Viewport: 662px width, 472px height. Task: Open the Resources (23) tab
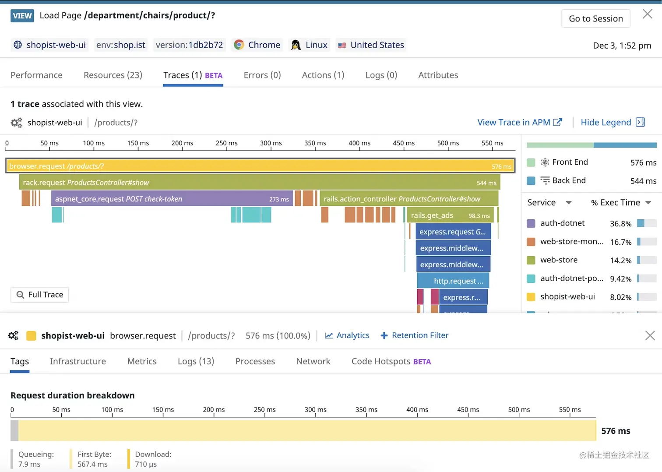coord(113,75)
